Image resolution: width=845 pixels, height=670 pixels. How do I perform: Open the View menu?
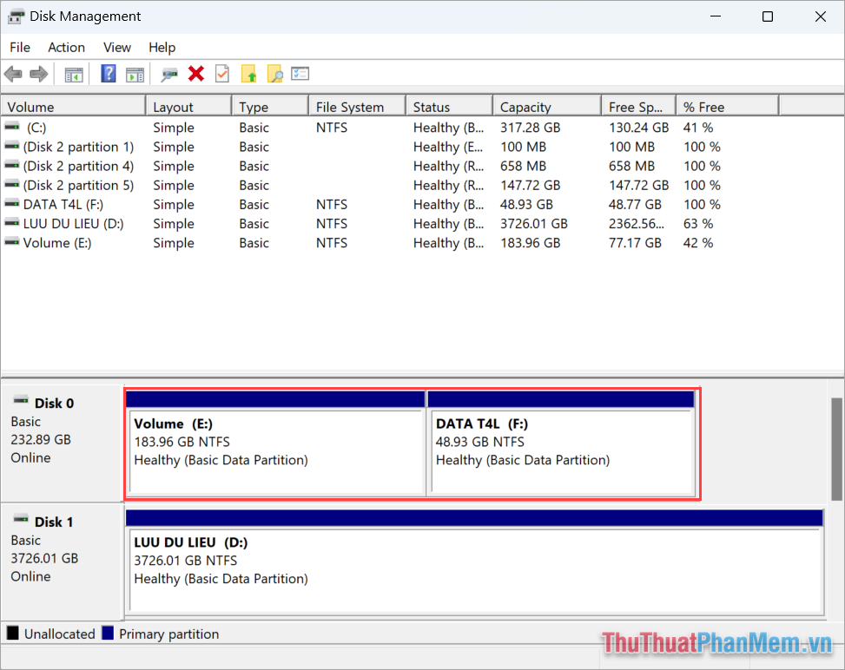(116, 47)
